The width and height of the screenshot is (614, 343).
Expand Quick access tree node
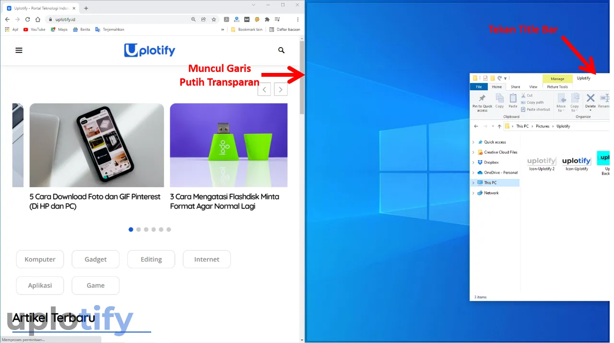pos(473,142)
